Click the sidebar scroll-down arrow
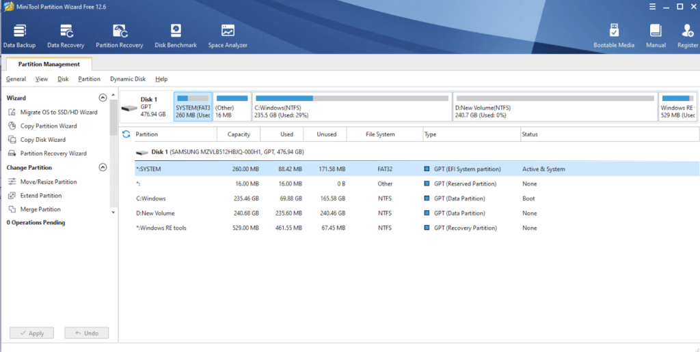Viewport: 700px width, 352px height. (x=113, y=213)
